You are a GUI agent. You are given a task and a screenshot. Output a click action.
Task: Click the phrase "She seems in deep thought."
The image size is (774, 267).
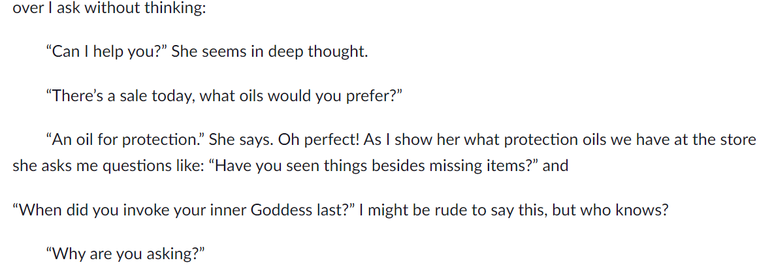[270, 52]
